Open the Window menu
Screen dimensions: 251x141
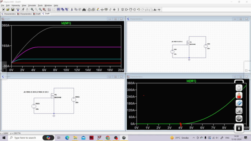(x=48, y=5)
